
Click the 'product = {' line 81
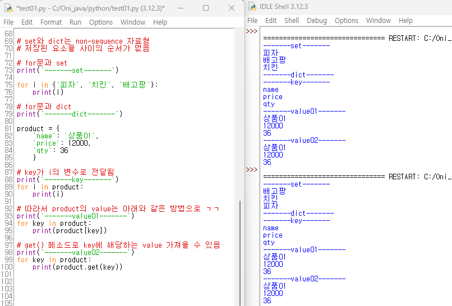38,128
